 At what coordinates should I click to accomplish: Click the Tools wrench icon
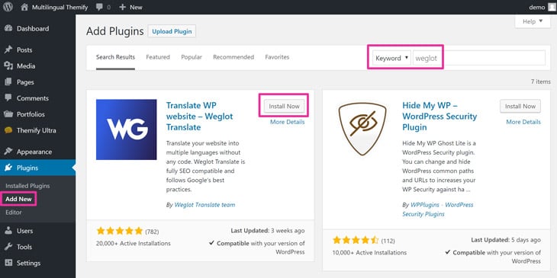click(8, 247)
